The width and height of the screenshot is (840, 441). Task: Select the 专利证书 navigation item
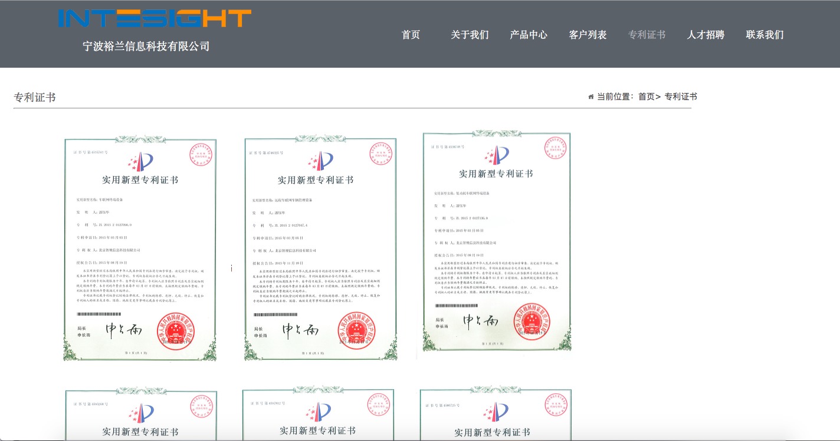[647, 35]
